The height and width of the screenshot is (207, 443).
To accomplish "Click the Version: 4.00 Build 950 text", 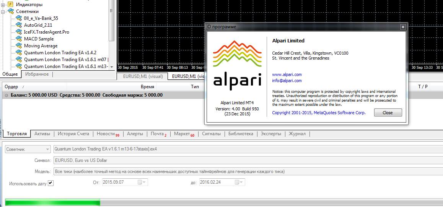I will [x=237, y=109].
